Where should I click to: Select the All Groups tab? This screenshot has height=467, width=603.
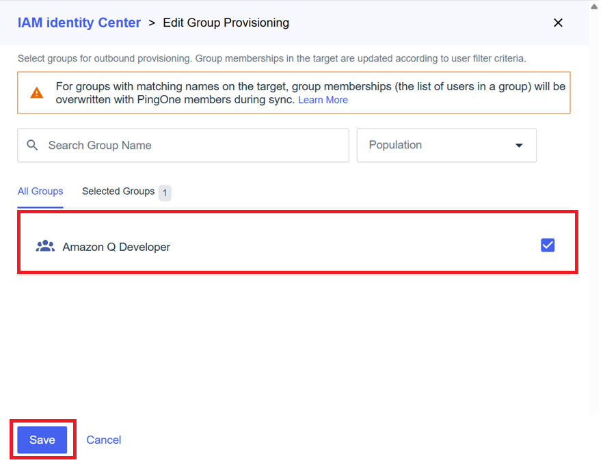coord(40,191)
